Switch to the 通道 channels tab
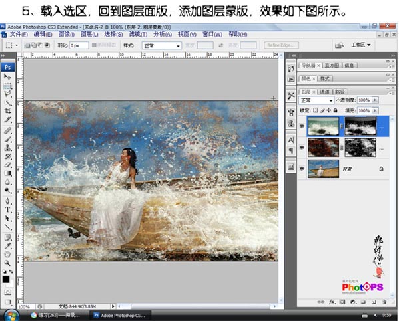 click(324, 92)
